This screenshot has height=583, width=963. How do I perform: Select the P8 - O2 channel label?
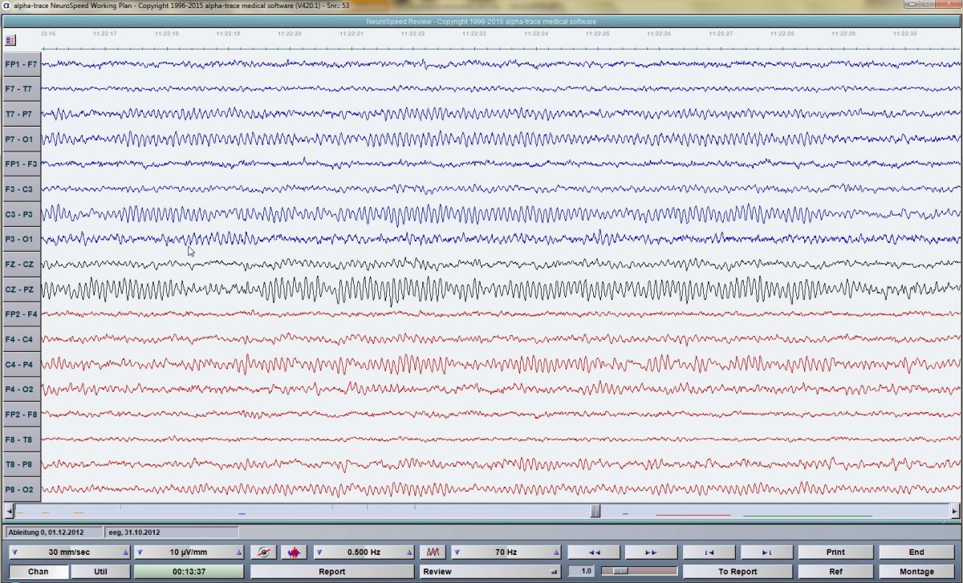(21, 489)
